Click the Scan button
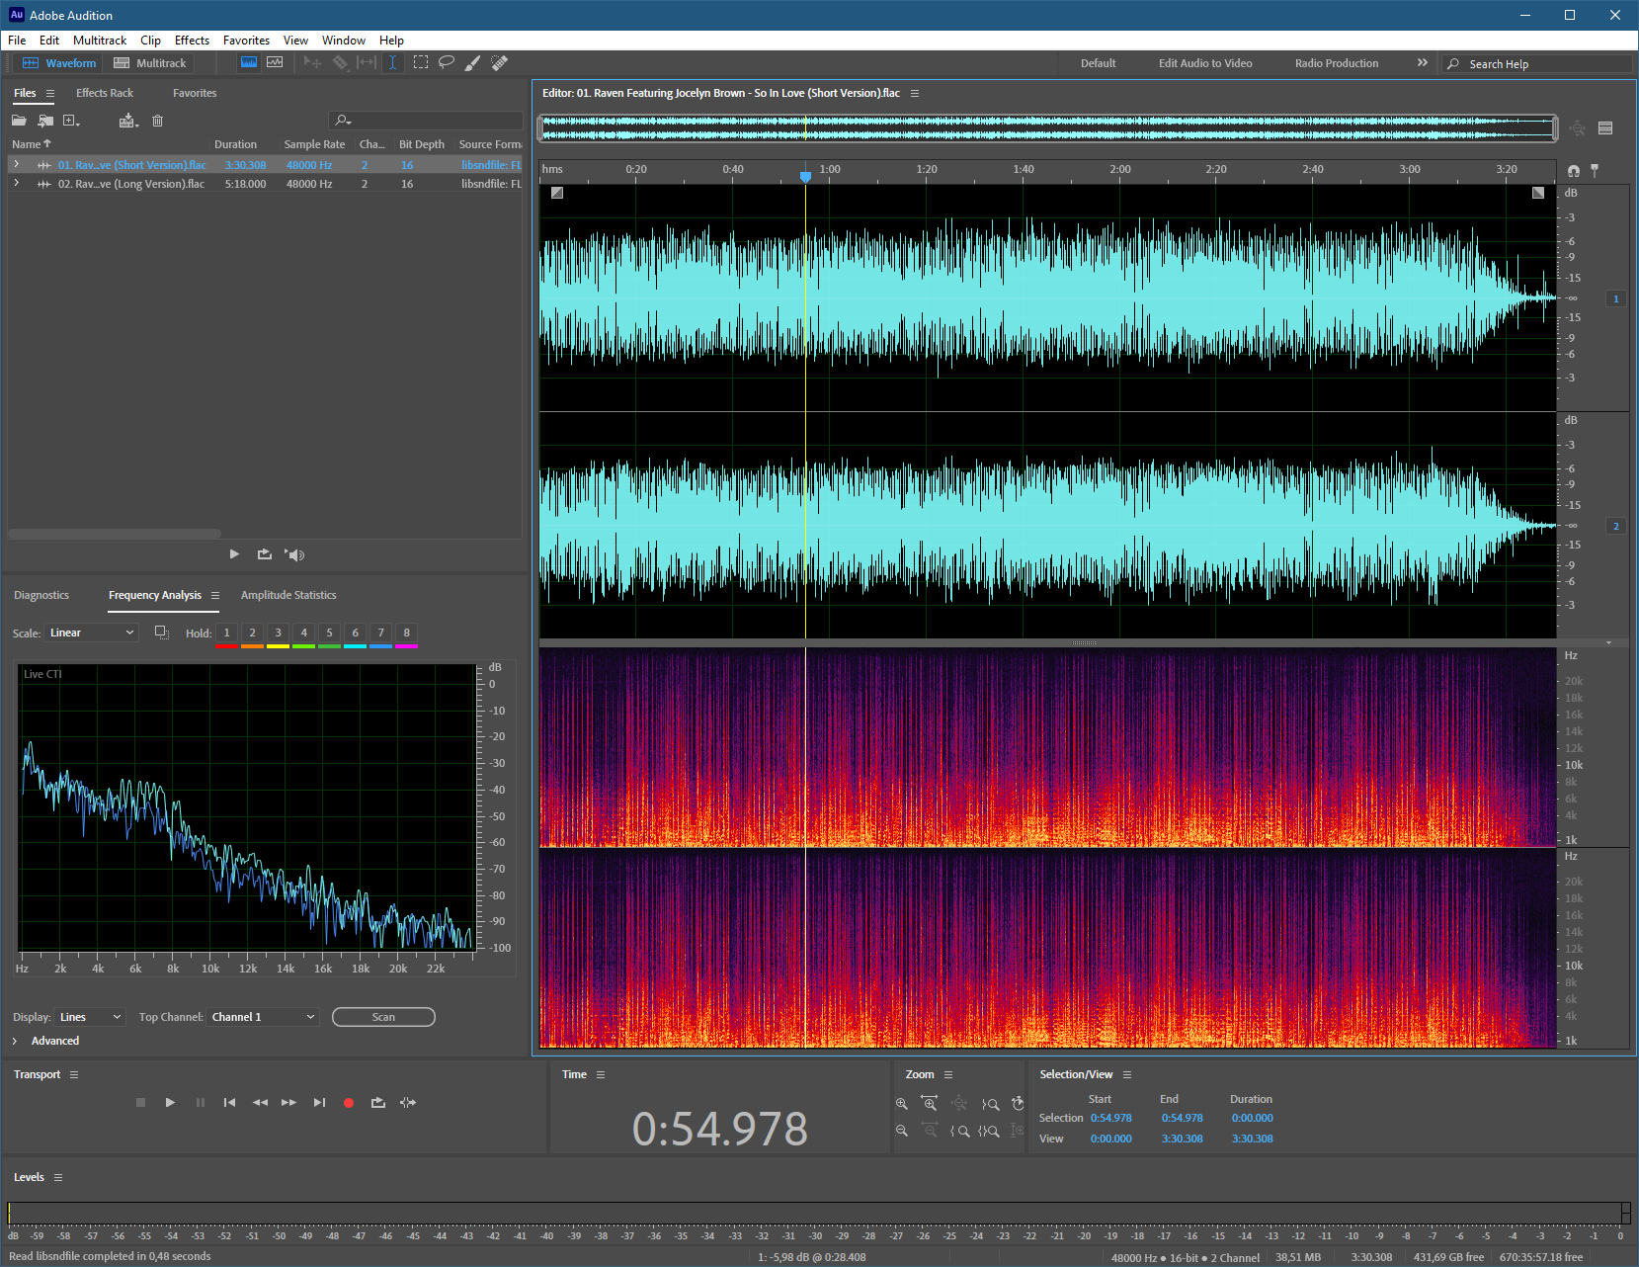Viewport: 1639px width, 1267px height. tap(383, 1017)
